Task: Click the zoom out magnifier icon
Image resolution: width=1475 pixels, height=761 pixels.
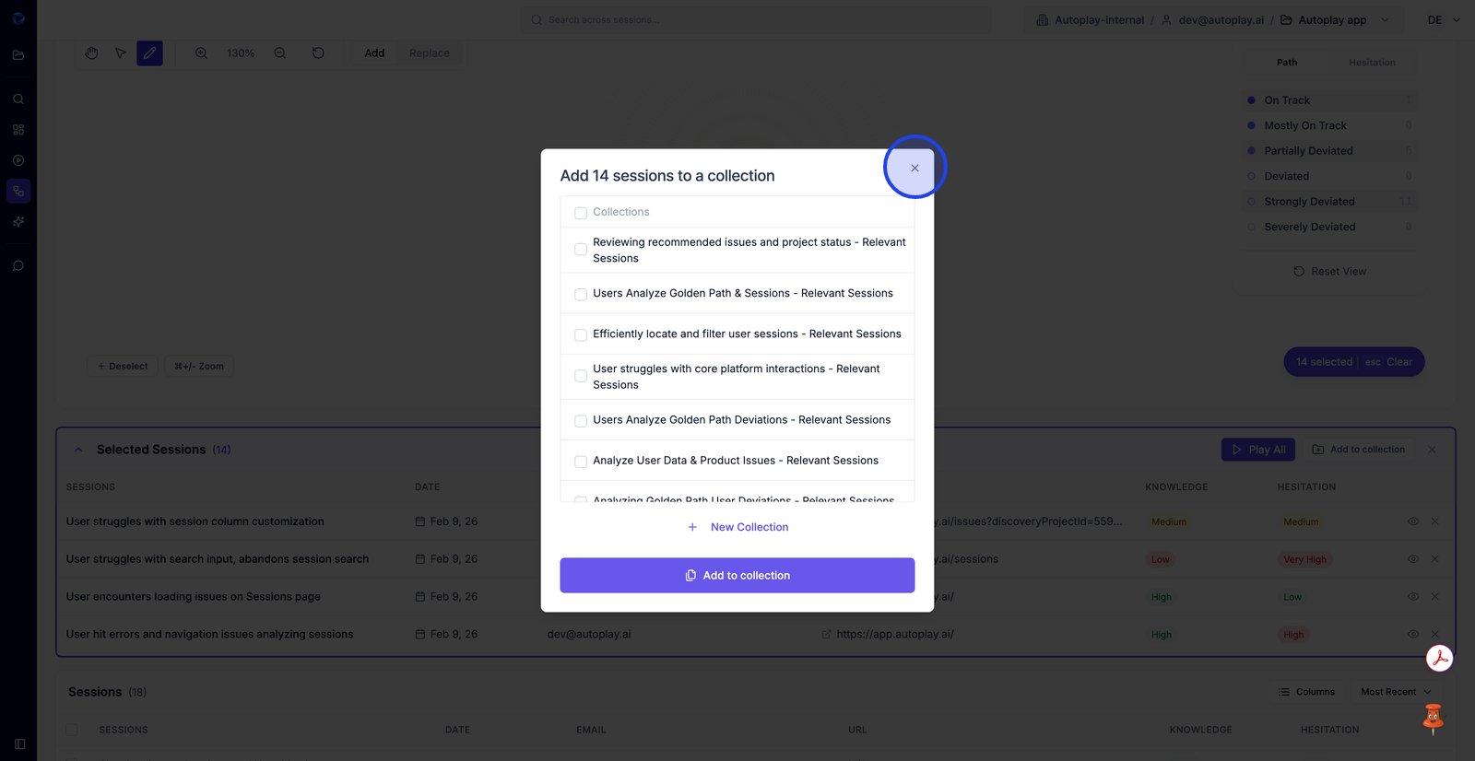Action: tap(280, 53)
